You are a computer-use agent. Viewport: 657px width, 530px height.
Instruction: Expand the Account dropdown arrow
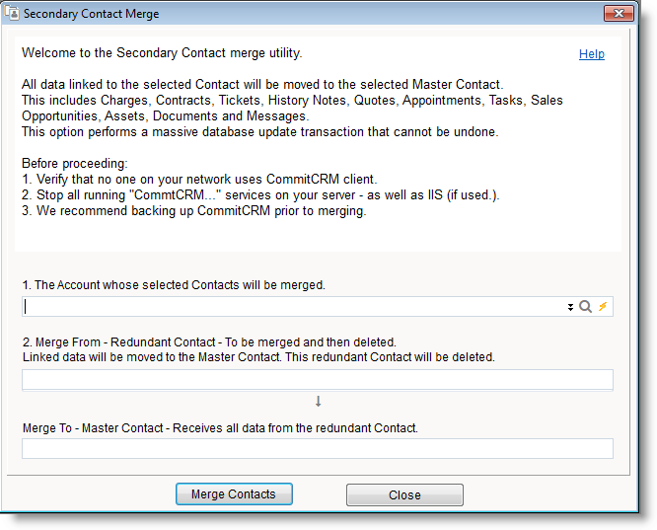(570, 307)
